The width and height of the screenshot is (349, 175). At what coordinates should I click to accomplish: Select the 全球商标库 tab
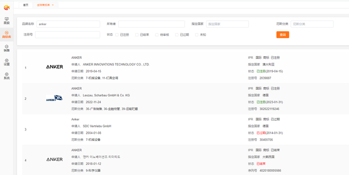(x=44, y=5)
